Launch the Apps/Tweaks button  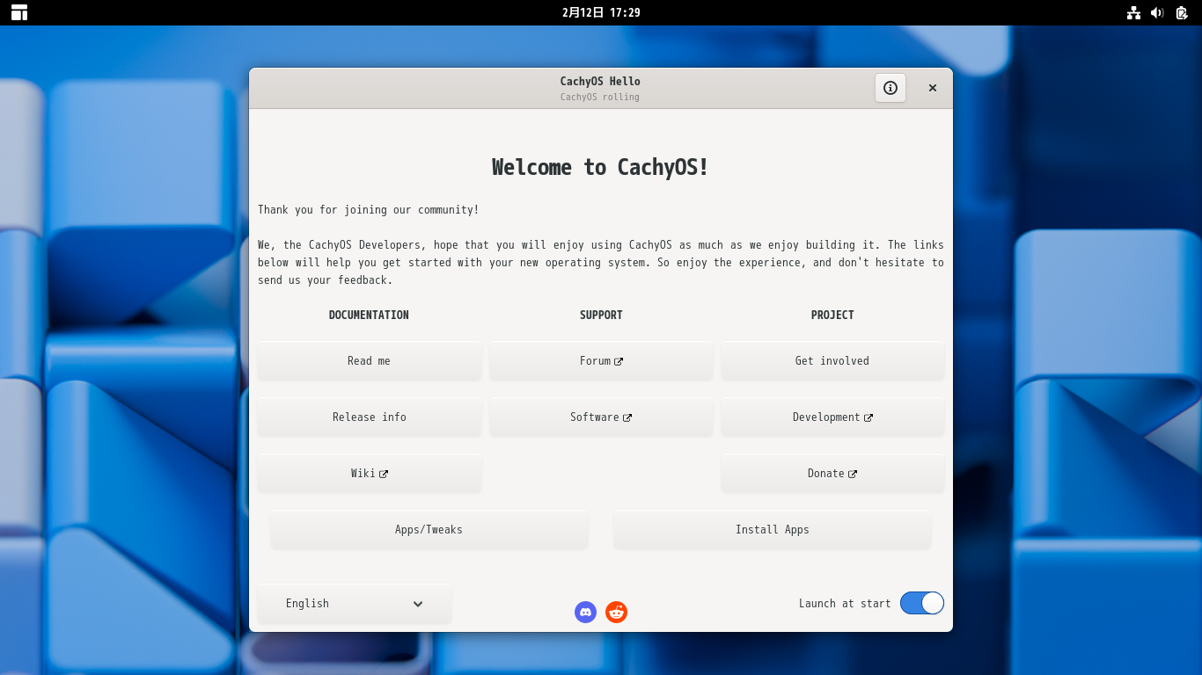[x=429, y=530]
